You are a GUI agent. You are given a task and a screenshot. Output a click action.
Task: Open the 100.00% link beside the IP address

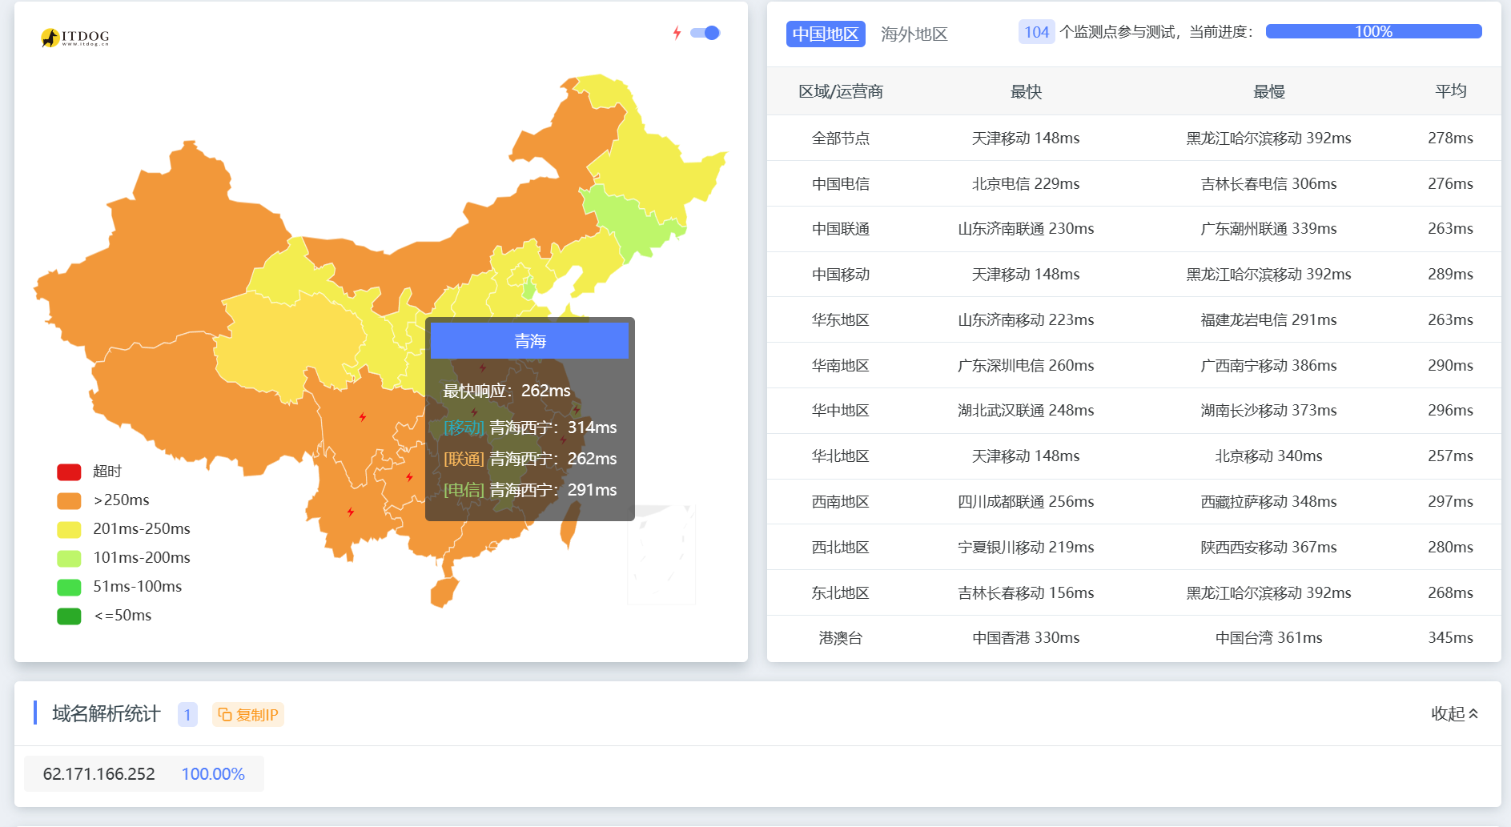click(x=212, y=773)
